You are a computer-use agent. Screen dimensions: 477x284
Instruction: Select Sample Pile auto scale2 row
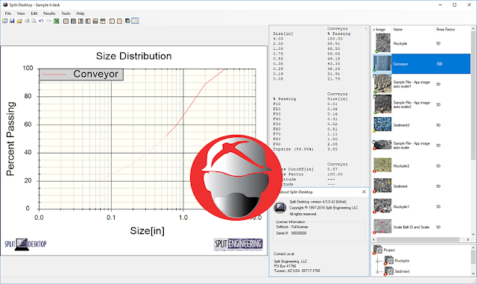pos(421,104)
